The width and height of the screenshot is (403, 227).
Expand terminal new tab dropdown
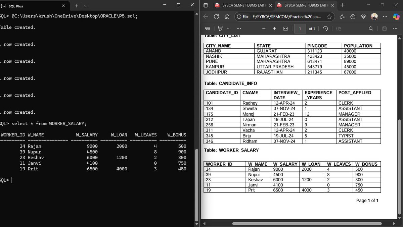coord(85,6)
